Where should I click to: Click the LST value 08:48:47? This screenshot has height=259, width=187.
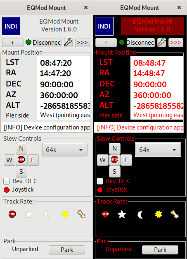tap(149, 63)
